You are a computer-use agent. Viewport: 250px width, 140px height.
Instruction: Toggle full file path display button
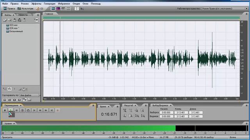[30, 100]
